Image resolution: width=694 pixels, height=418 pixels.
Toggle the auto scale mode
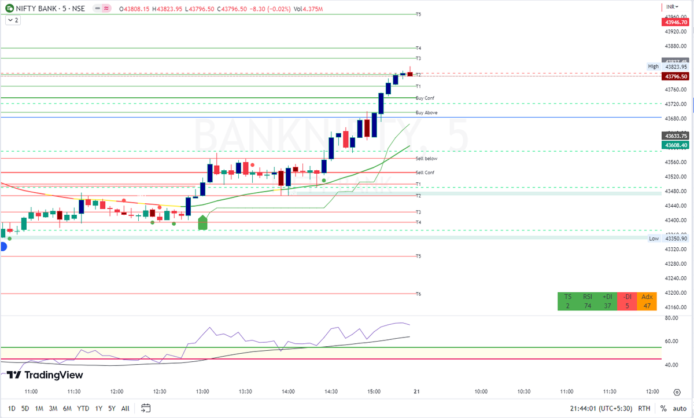[680, 408]
